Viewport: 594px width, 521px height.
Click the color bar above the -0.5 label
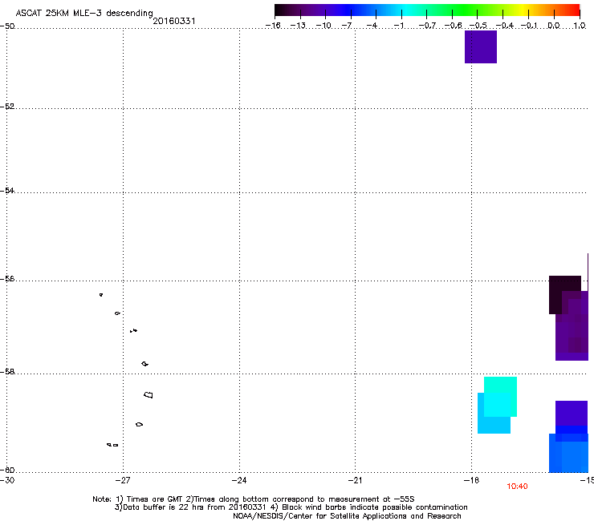click(x=477, y=10)
